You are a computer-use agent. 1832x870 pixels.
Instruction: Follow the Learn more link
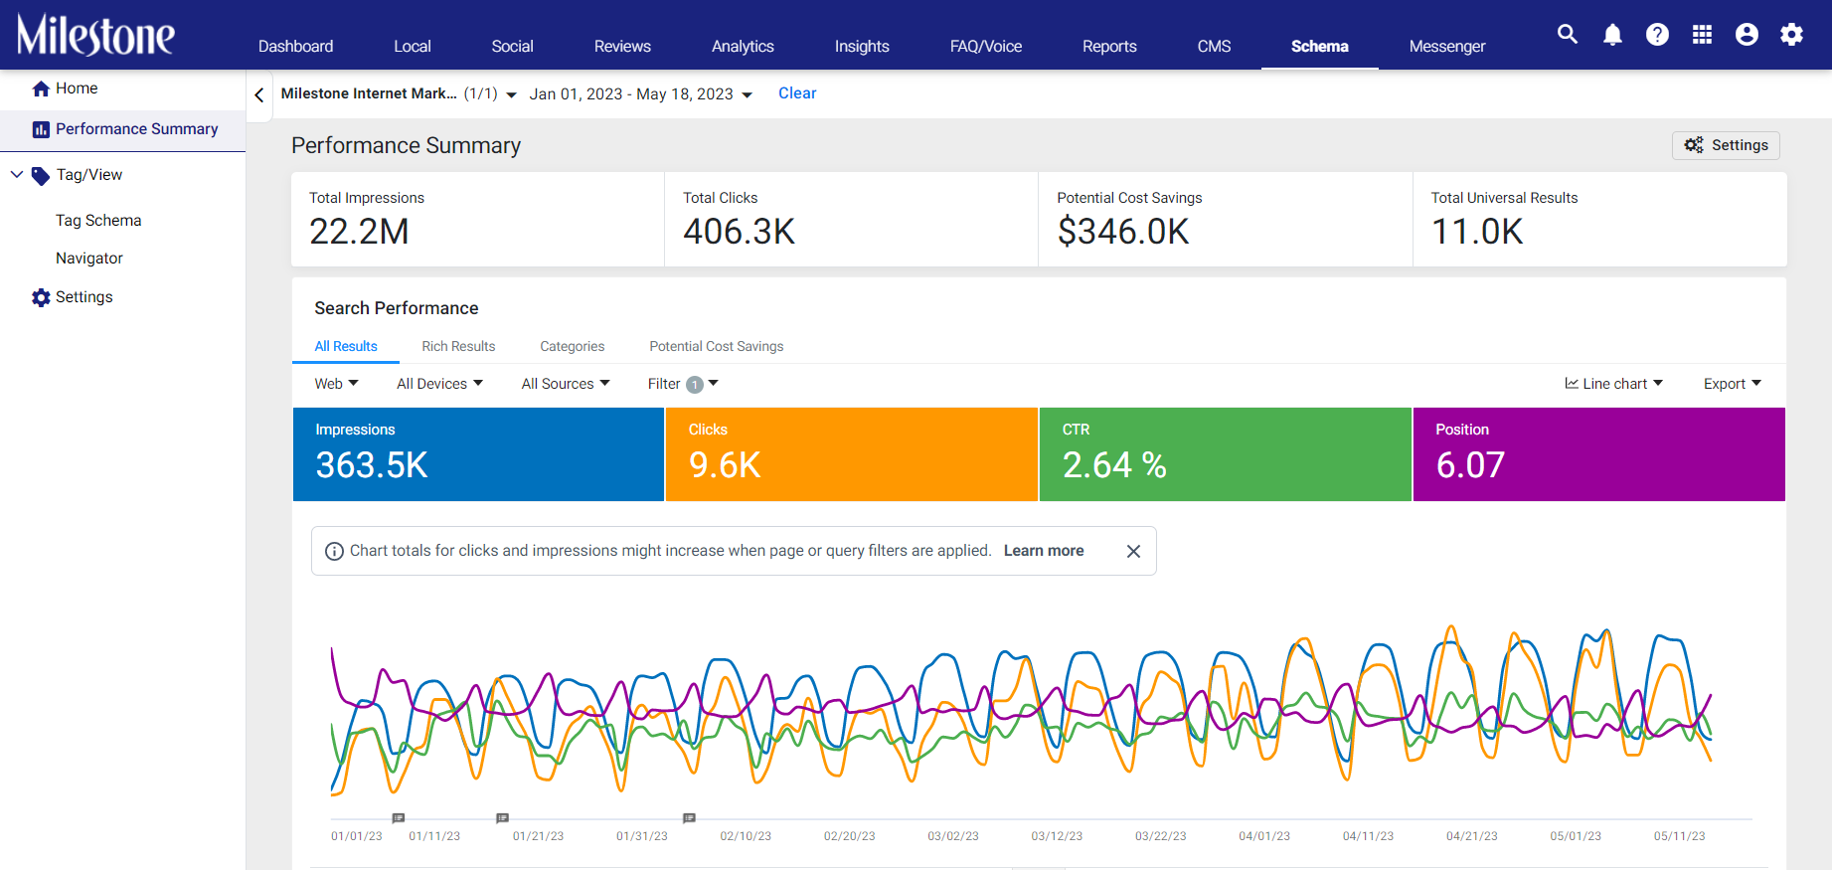1044,551
